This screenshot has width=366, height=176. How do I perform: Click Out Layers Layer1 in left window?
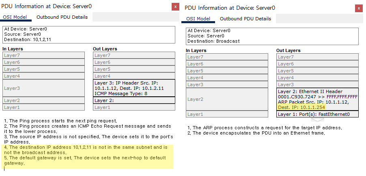134,107
